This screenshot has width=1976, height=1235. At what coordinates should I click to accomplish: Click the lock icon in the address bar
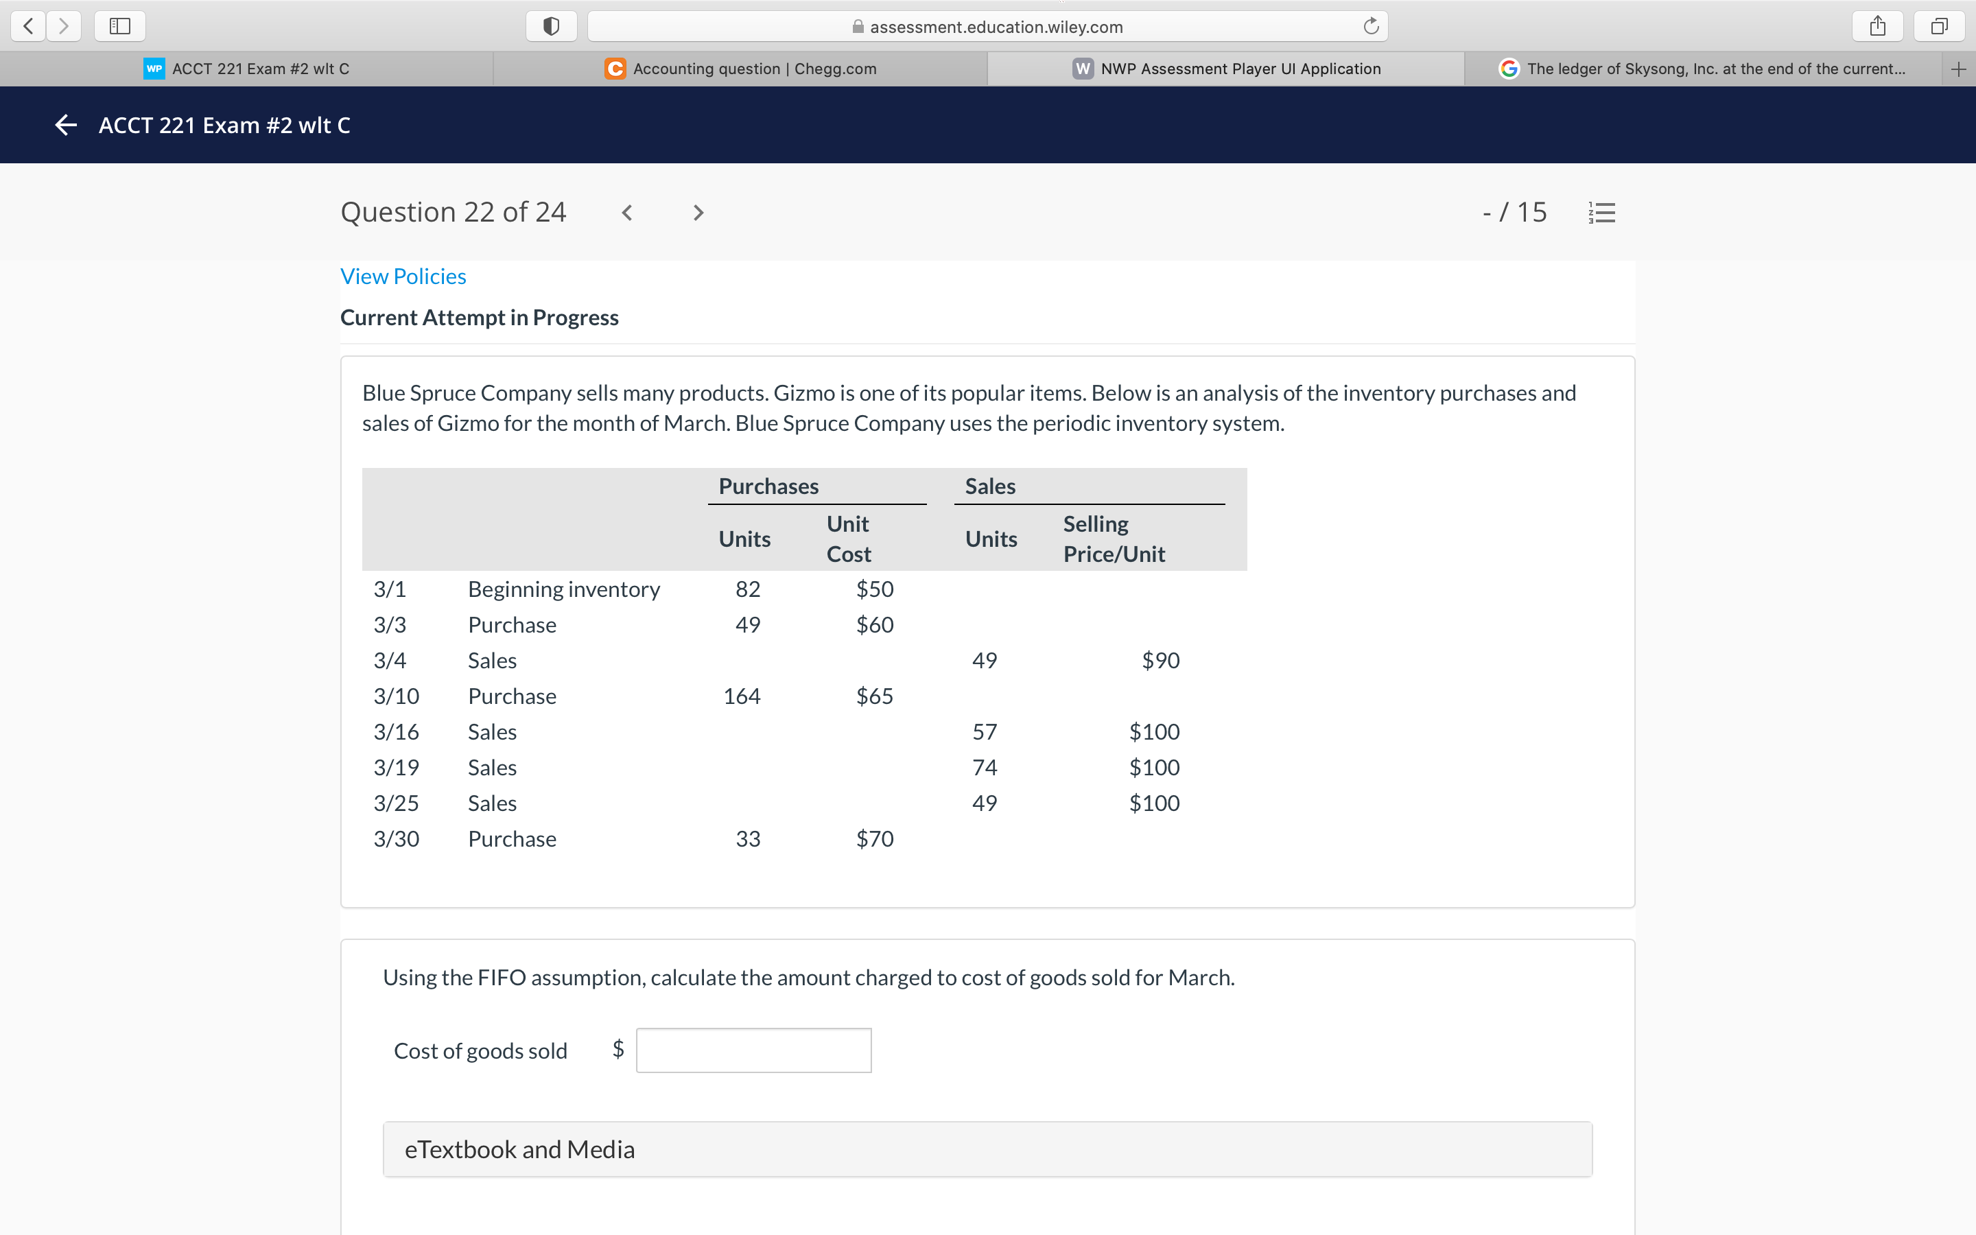click(858, 26)
